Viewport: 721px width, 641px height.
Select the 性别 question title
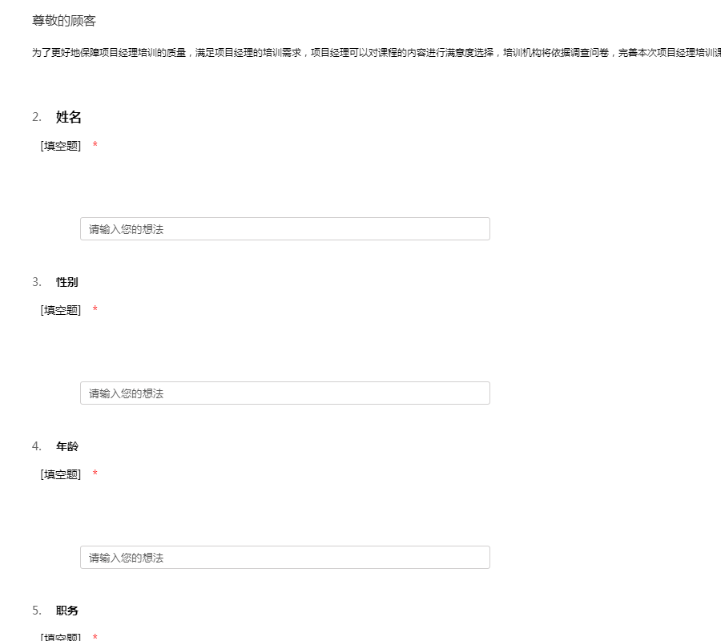[67, 282]
